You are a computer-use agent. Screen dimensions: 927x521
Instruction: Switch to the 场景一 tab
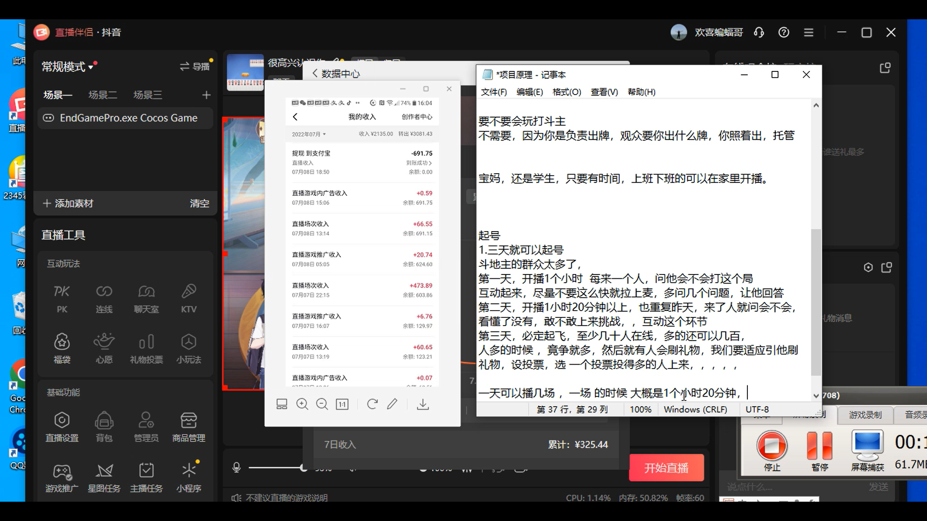[x=57, y=95]
